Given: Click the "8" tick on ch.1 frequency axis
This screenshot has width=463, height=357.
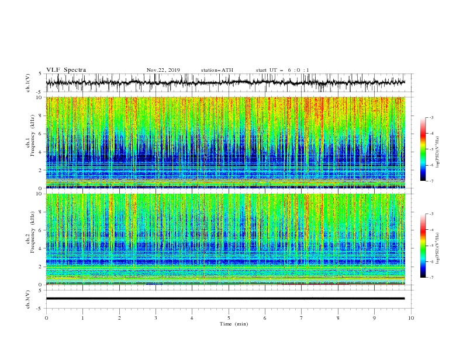Looking at the screenshot, I should pos(41,116).
